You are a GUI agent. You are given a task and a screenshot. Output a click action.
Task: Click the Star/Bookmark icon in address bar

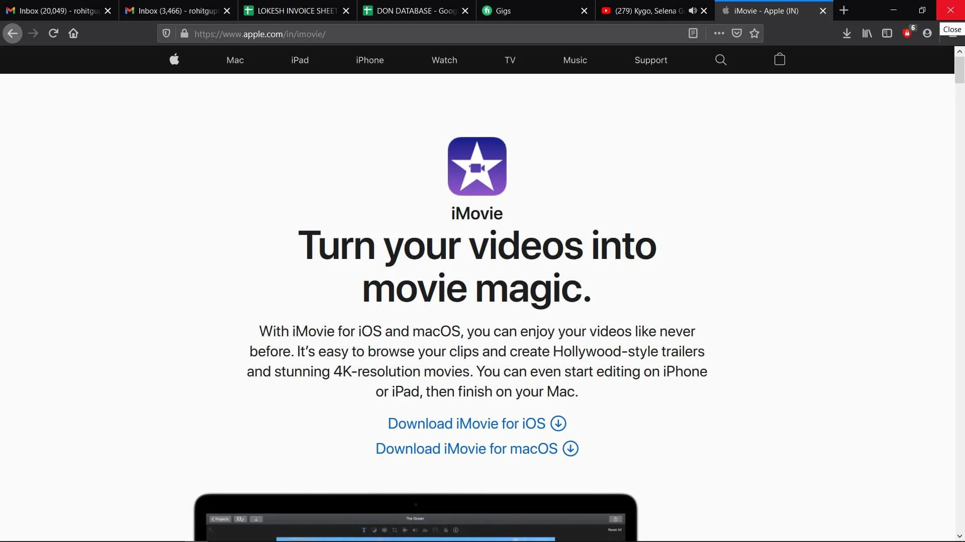[755, 33]
